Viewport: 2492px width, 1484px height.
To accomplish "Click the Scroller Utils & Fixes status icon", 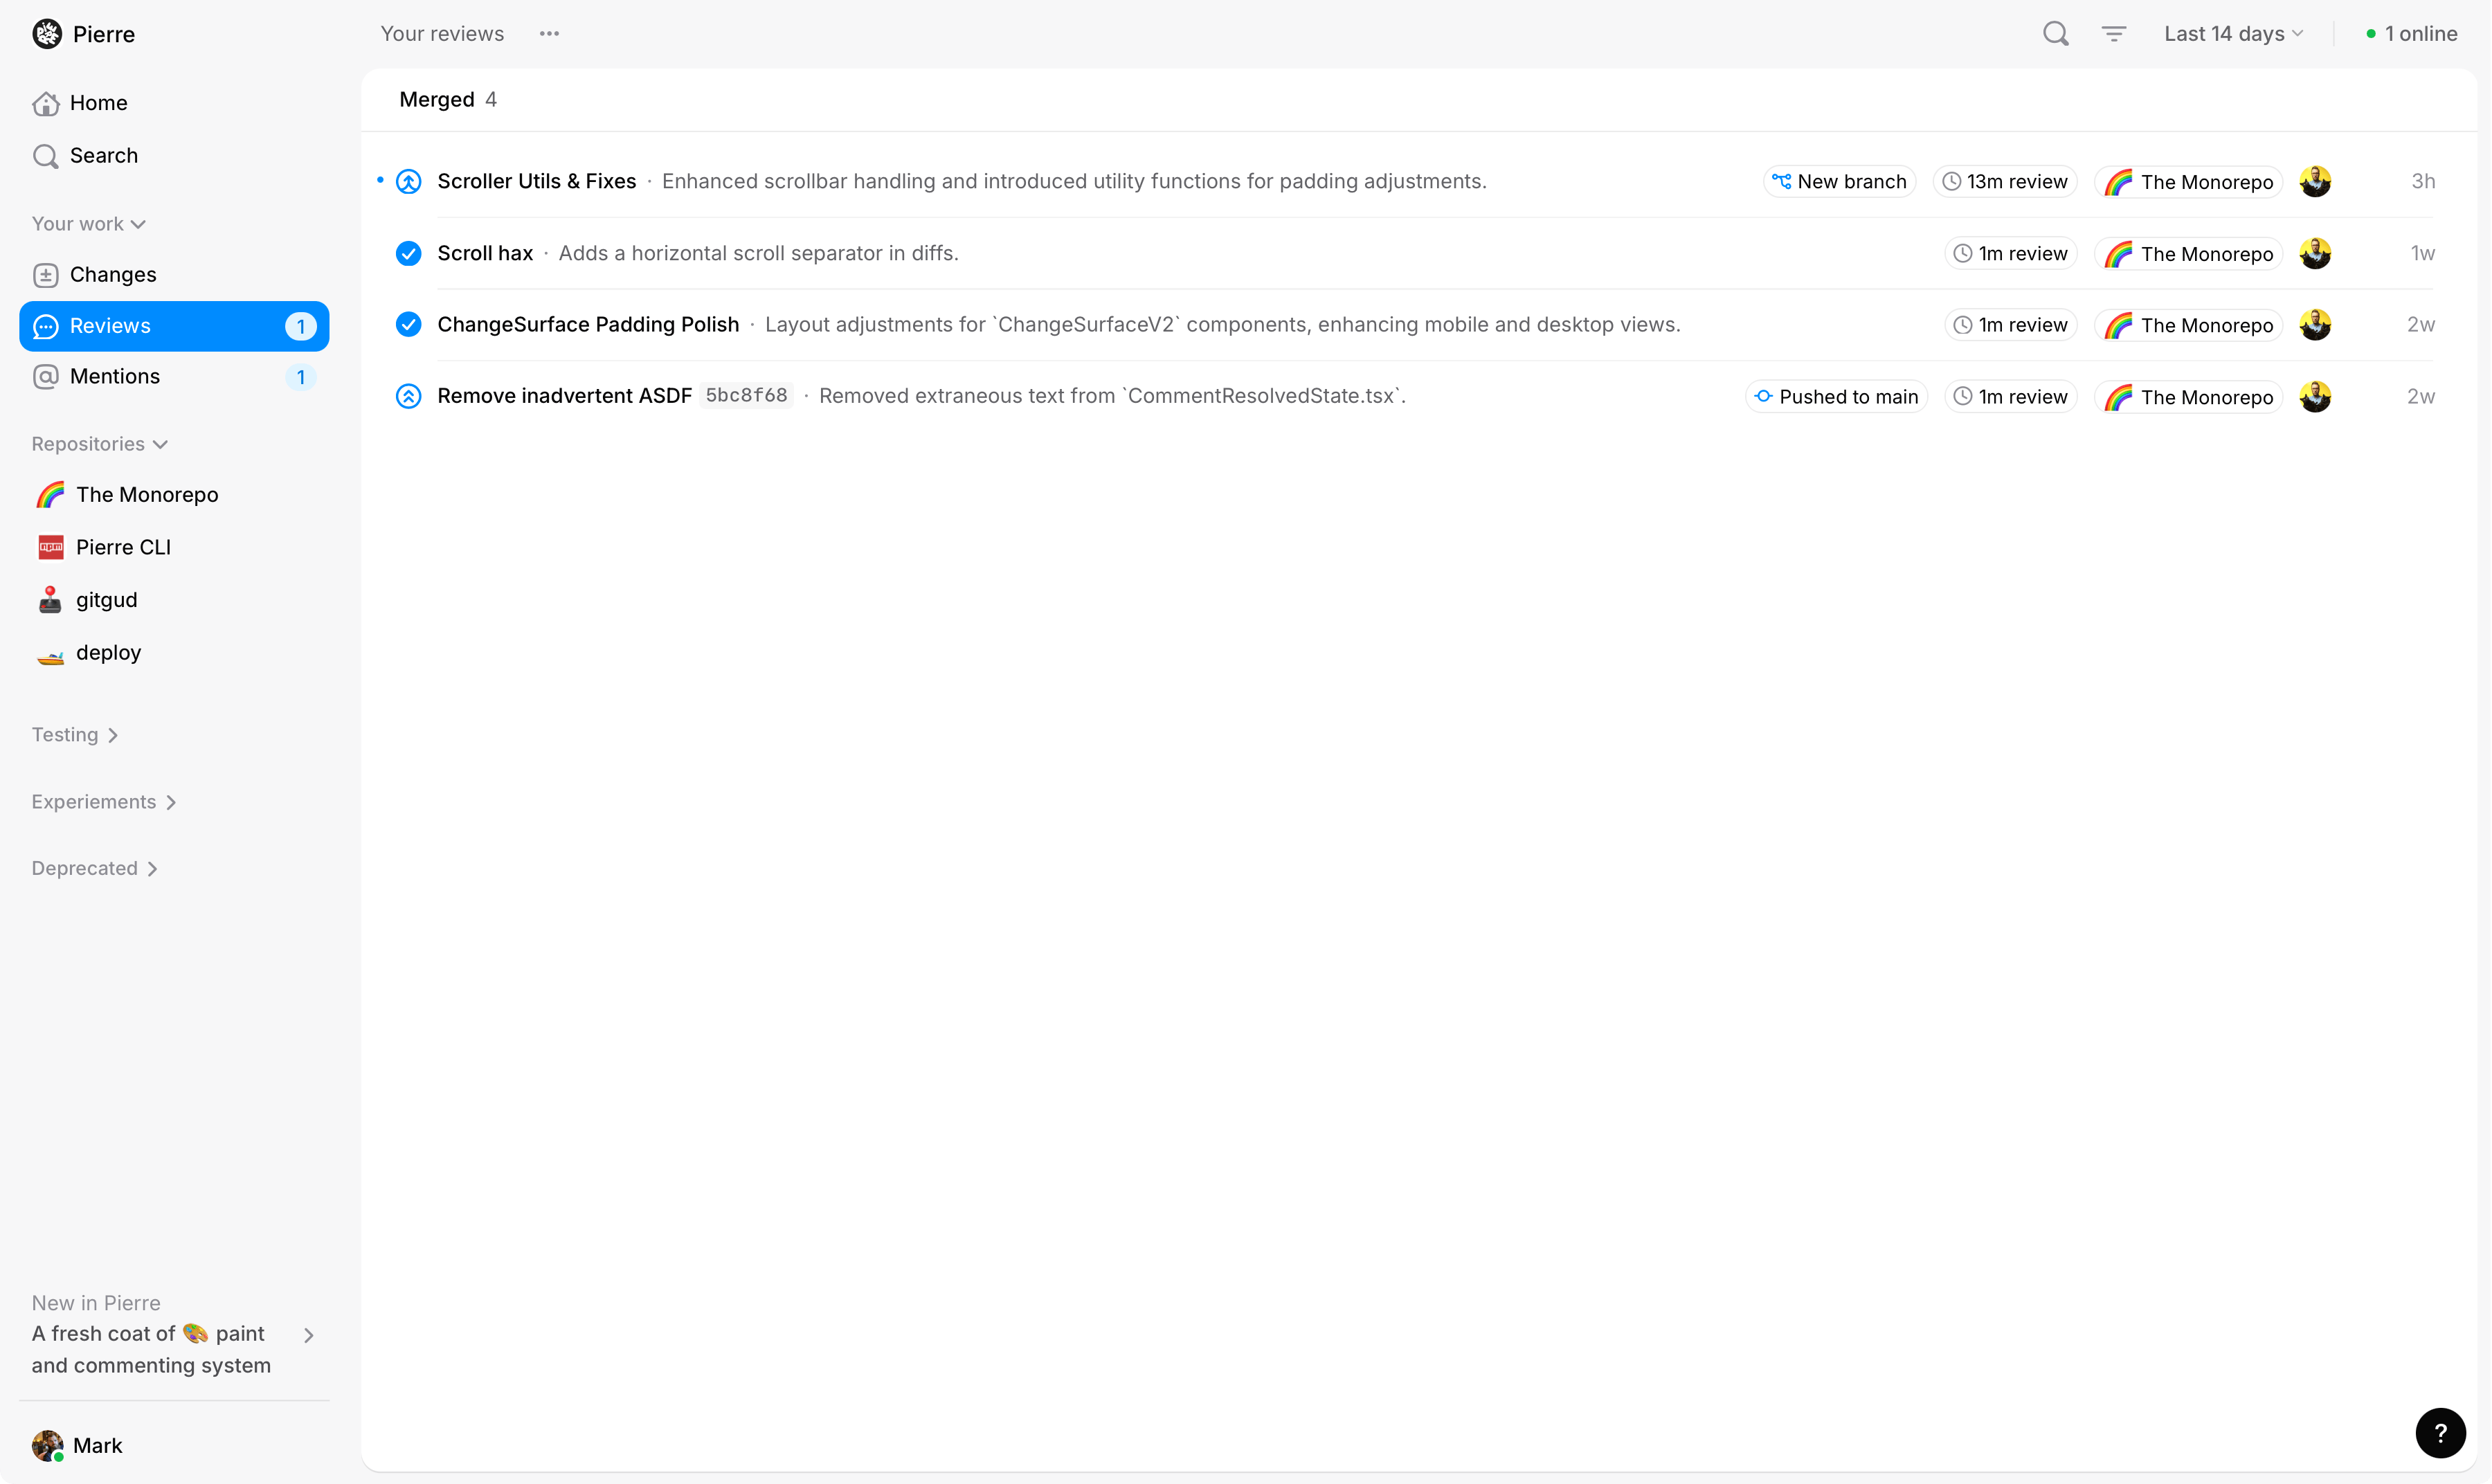I will click(408, 182).
